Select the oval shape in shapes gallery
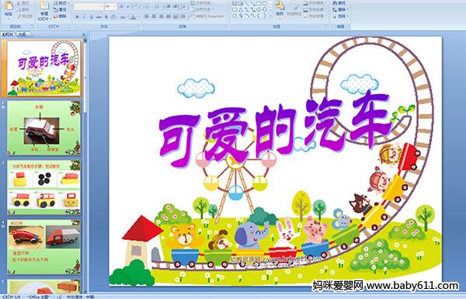Screen dimensions: 466x299 point(265,4)
